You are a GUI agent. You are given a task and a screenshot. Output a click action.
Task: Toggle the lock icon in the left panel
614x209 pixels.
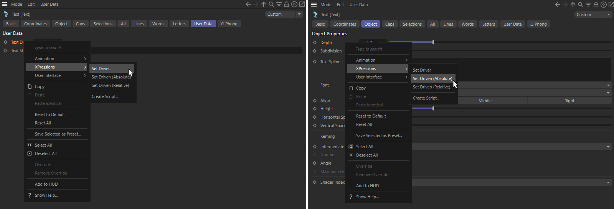(286, 4)
